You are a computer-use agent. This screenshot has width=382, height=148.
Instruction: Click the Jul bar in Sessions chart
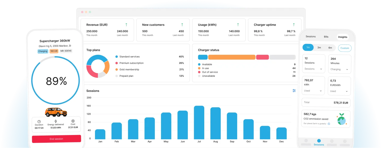[199, 122]
